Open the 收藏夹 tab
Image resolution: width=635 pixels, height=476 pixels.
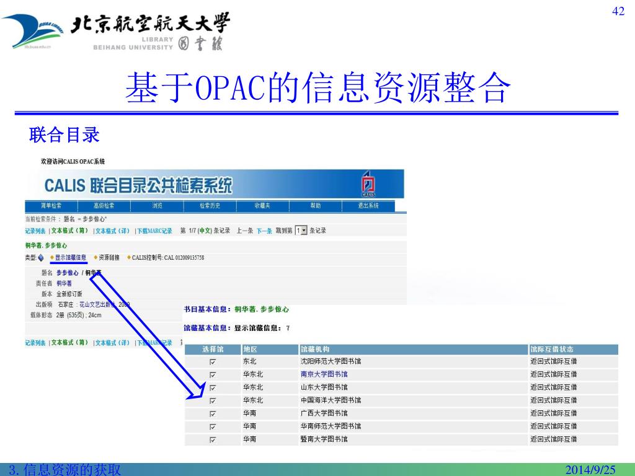click(x=262, y=206)
